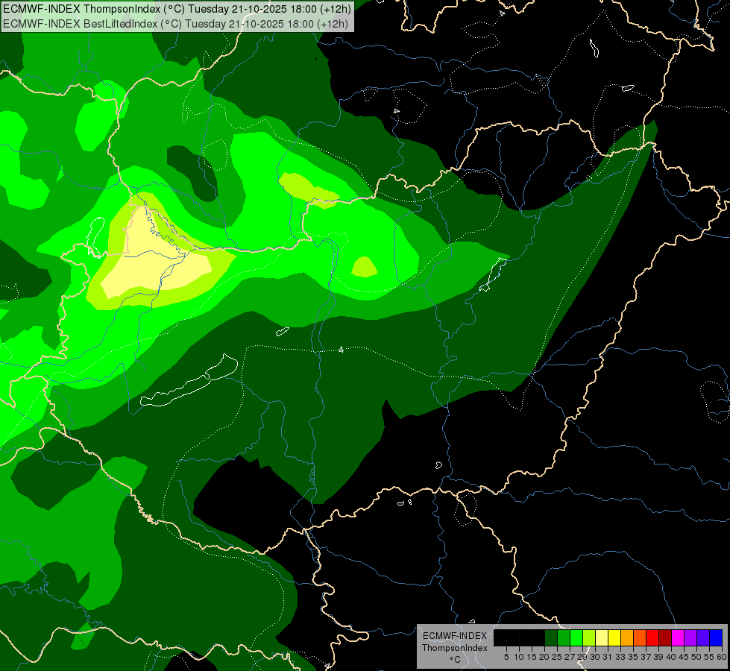Click the ThompsonIndex label in the legend

[455, 648]
